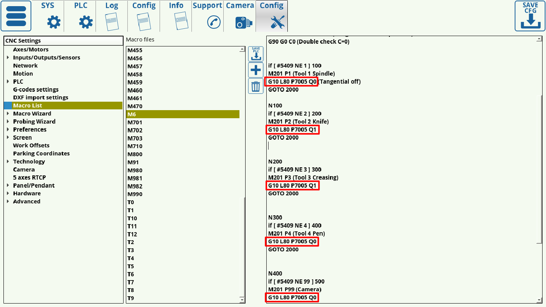Image resolution: width=546 pixels, height=307 pixels.
Task: Delete macro using trash bin icon
Action: click(x=256, y=86)
